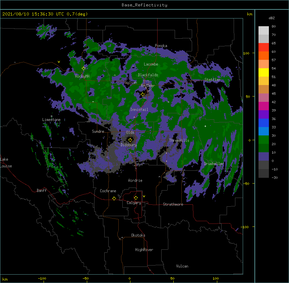Click the dBZ legend heading
This screenshot has width=289, height=283.
coord(272,18)
